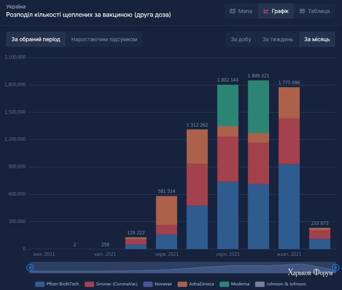Toggle Sinovac (CoronaVac) legend swatch

tap(89, 284)
